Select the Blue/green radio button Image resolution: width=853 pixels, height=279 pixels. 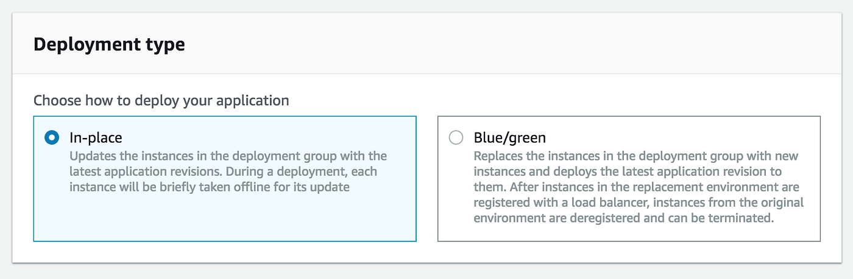pyautogui.click(x=456, y=137)
